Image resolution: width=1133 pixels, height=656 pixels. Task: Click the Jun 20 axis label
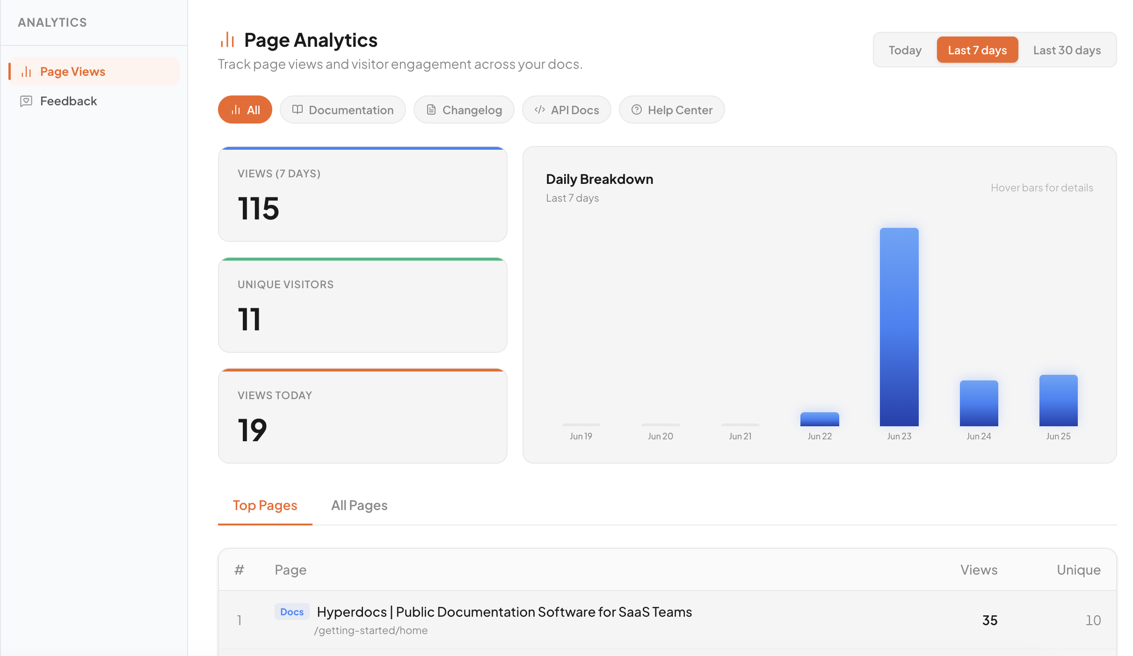661,436
